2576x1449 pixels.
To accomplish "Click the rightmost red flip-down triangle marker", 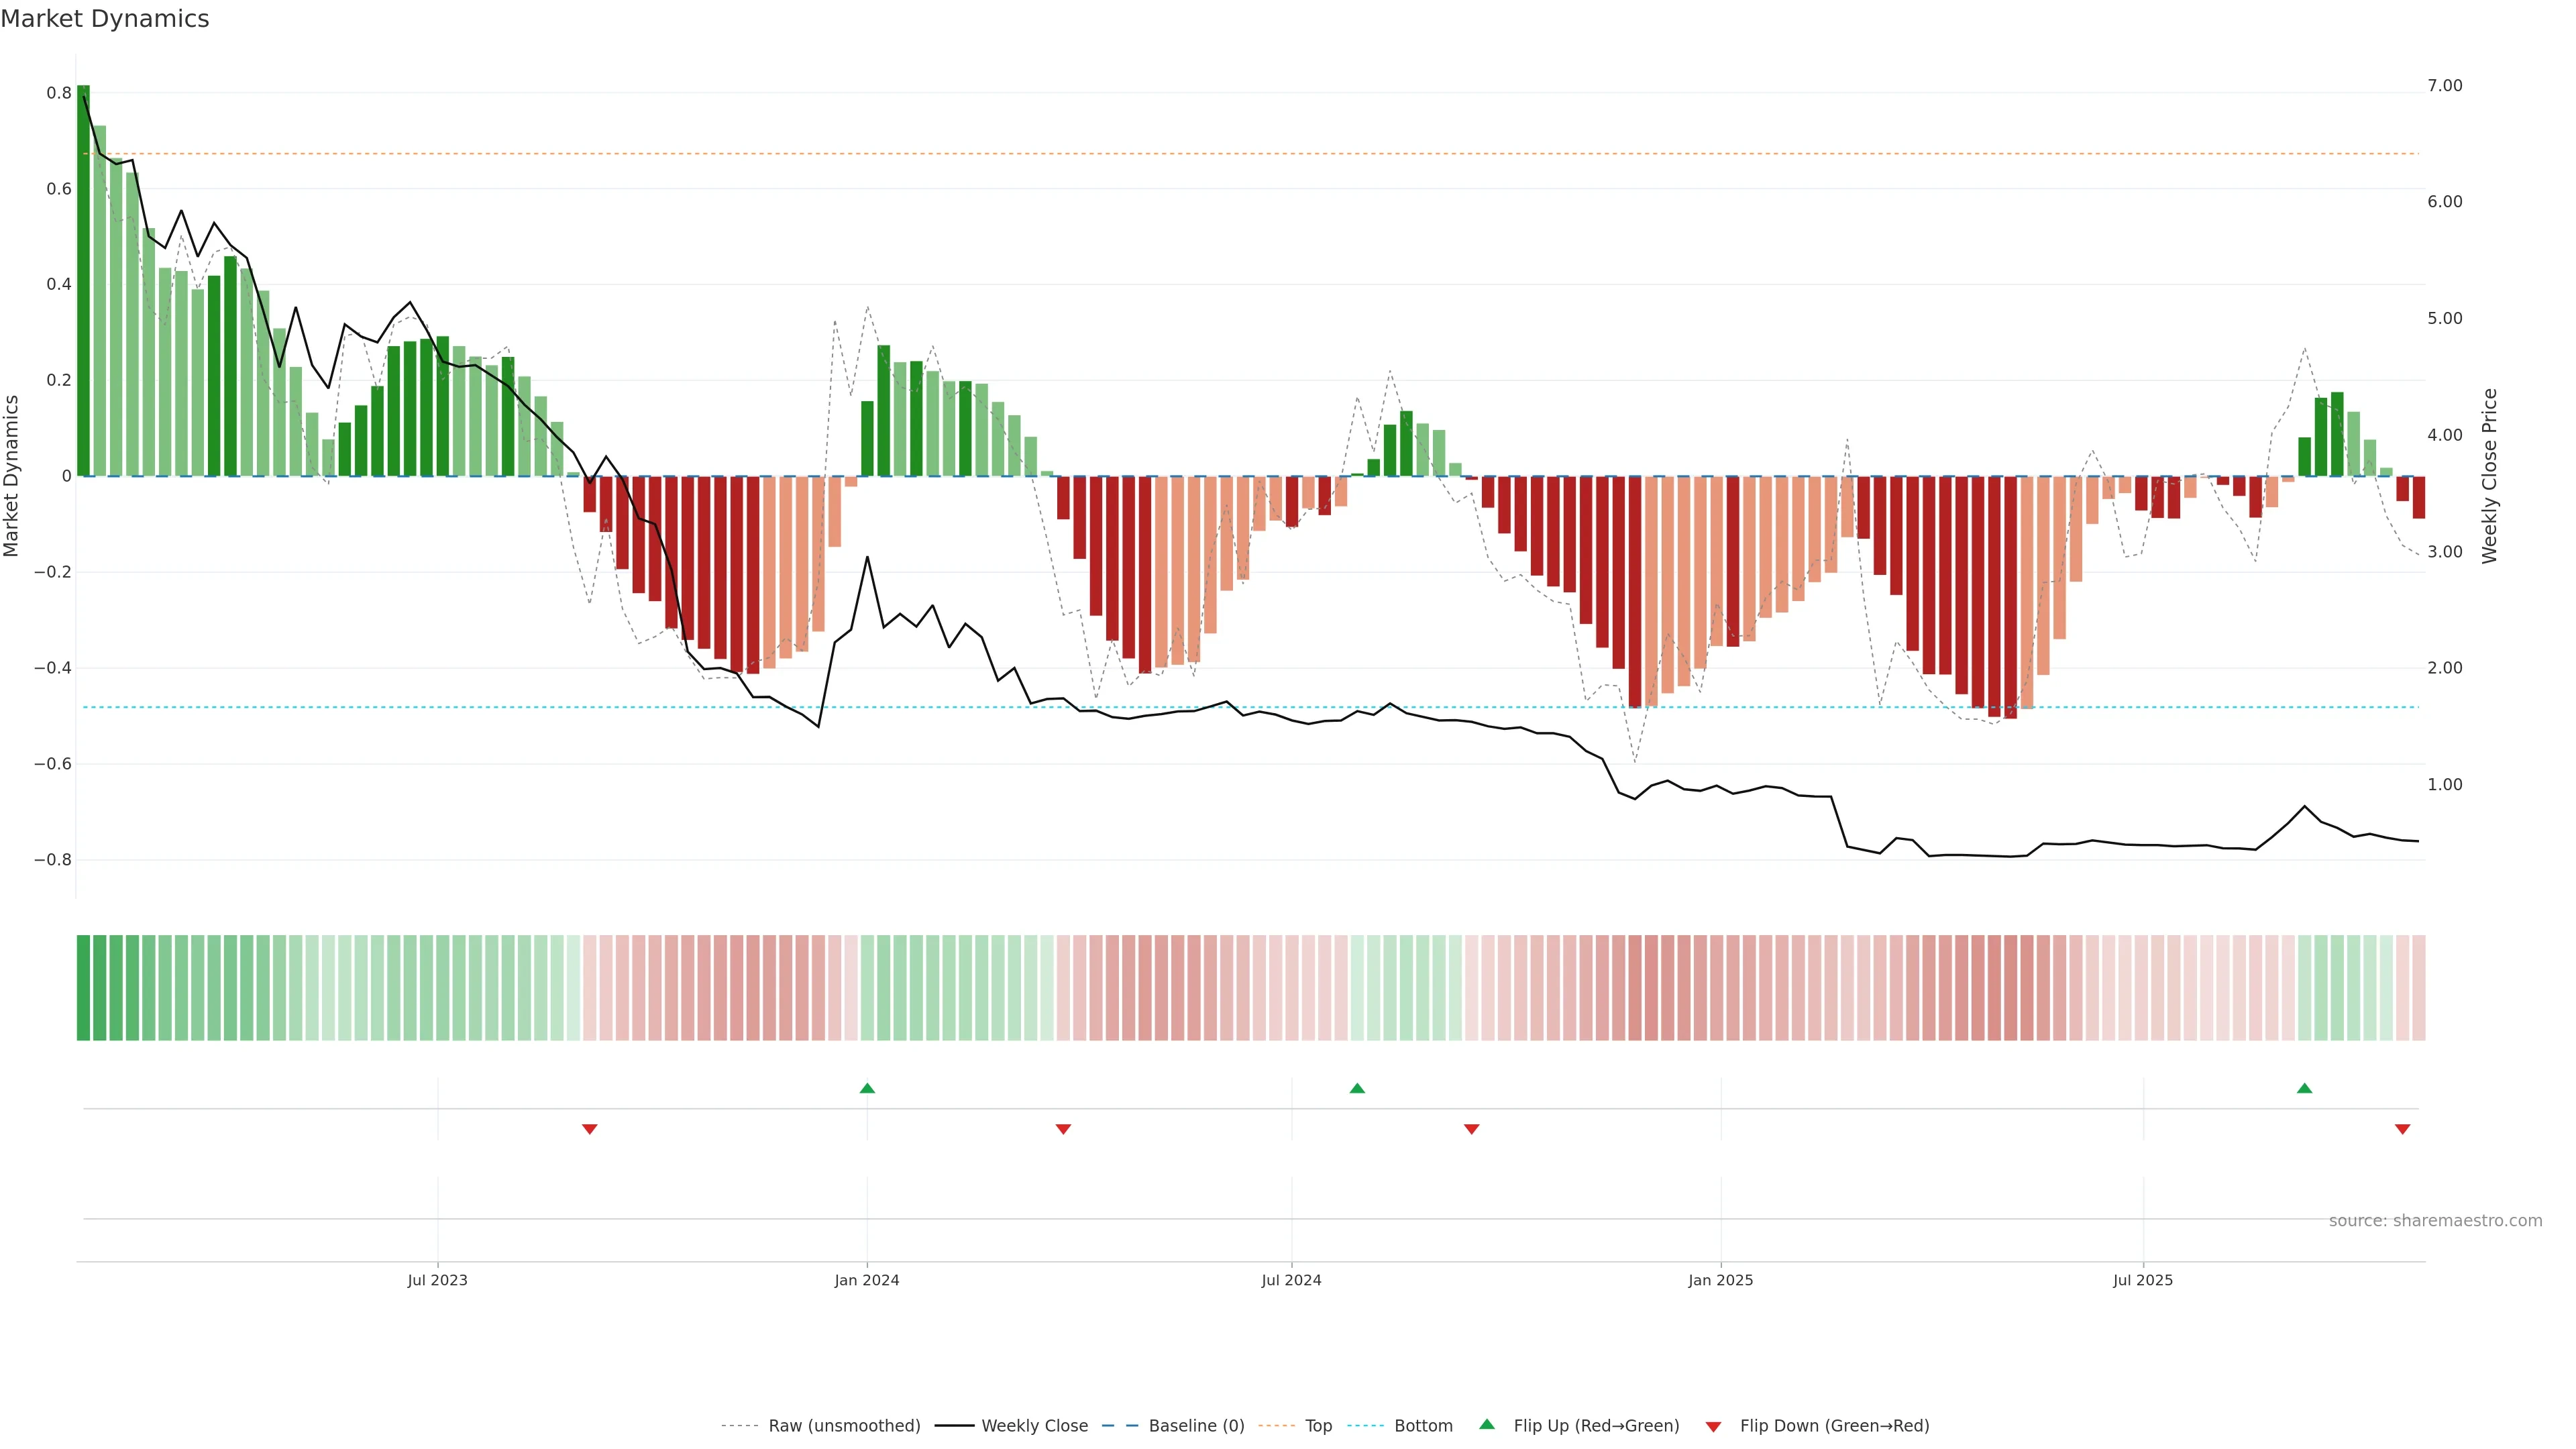I will point(2402,1129).
